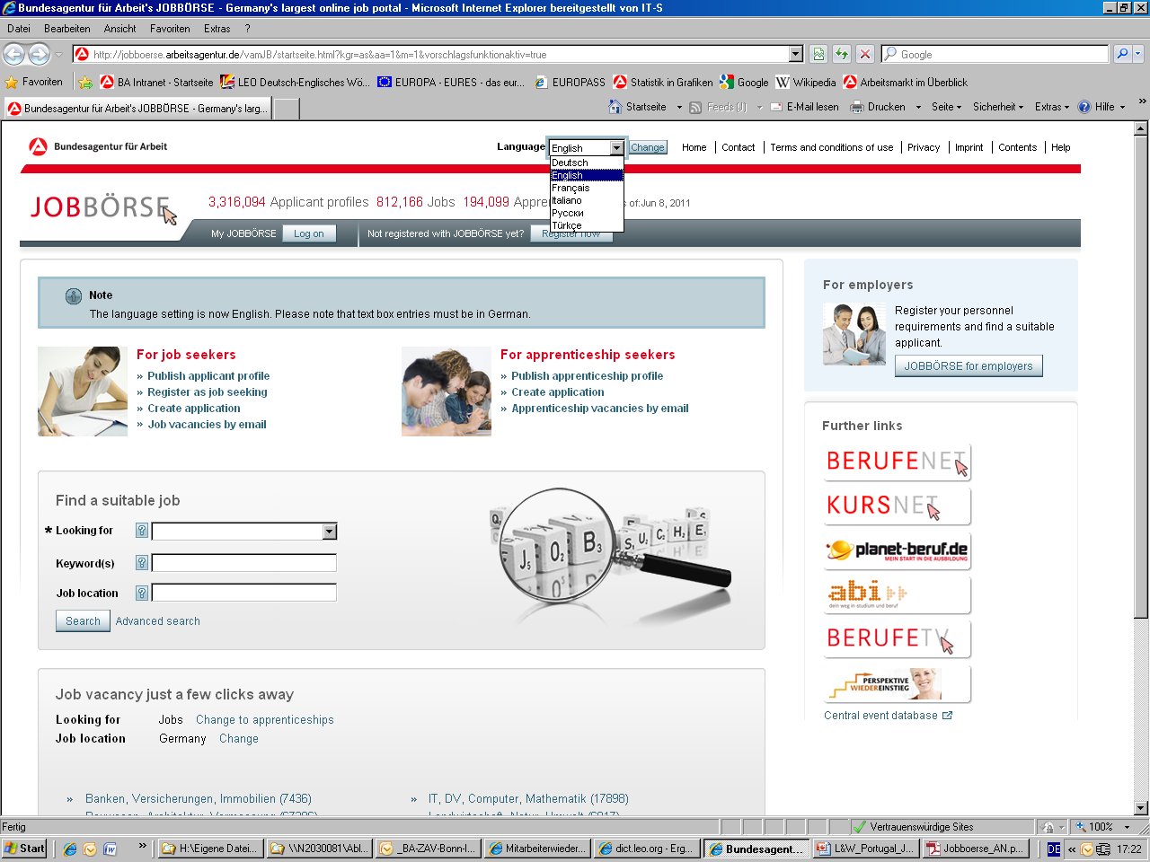Switch to dict.leo.org taskbar window
The width and height of the screenshot is (1150, 862).
[x=645, y=849]
